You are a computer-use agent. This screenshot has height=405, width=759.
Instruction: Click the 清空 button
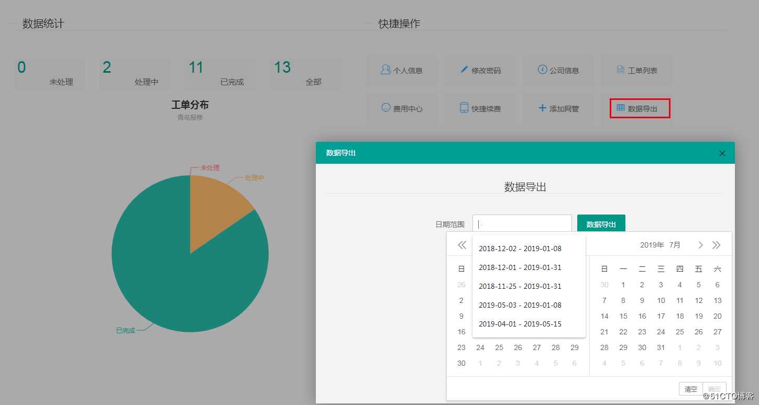691,389
